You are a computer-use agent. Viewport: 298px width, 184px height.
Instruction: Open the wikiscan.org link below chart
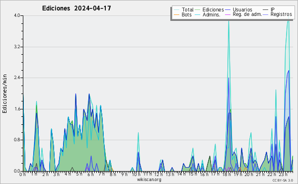click(x=149, y=180)
